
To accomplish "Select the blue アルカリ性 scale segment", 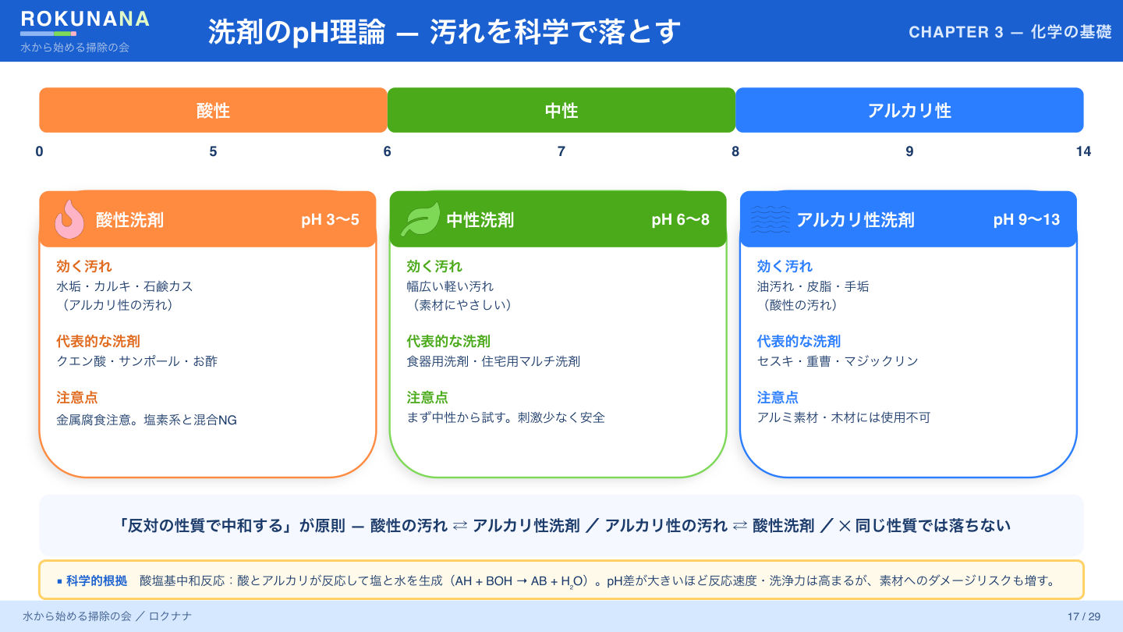I will pos(909,110).
